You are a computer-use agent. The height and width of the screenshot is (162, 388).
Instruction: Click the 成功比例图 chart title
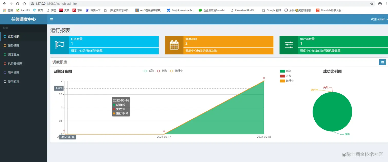[332, 71]
